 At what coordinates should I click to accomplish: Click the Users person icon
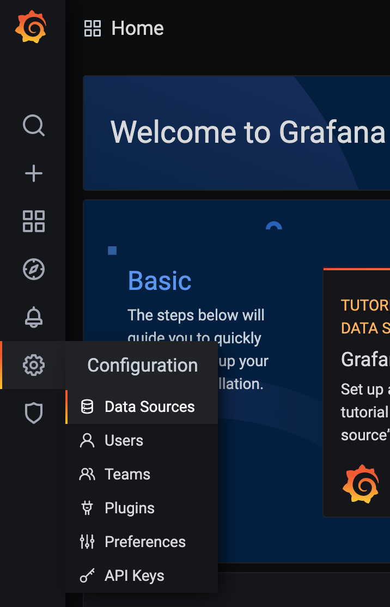tap(87, 441)
